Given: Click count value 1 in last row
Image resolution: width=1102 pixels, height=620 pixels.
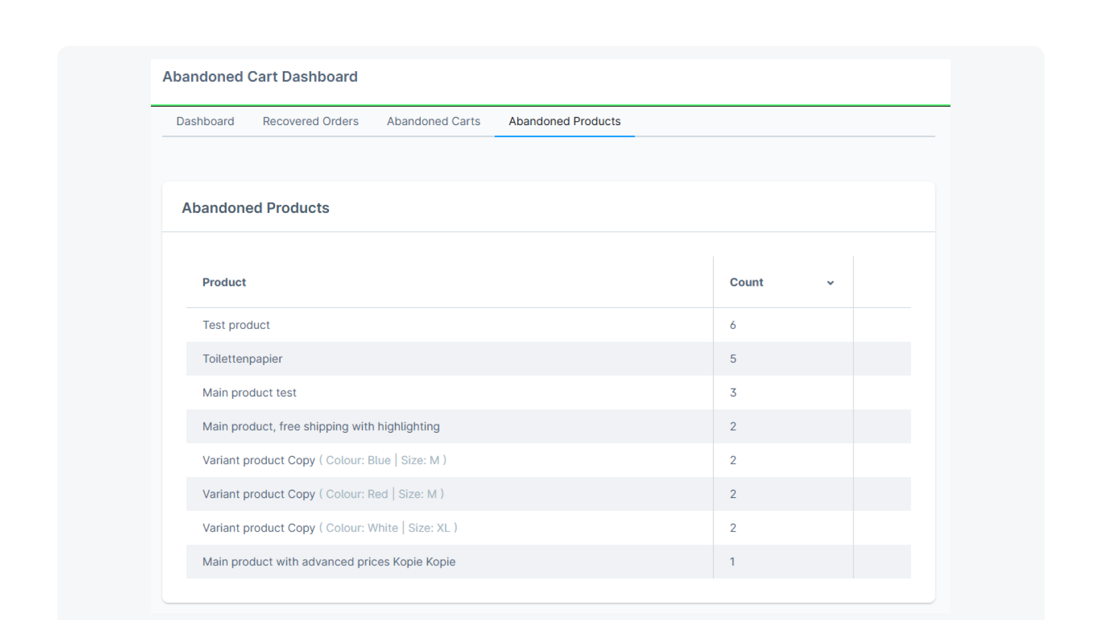Looking at the screenshot, I should (732, 562).
